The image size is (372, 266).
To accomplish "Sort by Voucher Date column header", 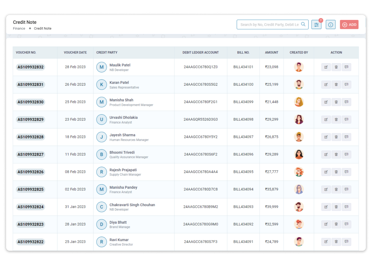I will (x=75, y=52).
